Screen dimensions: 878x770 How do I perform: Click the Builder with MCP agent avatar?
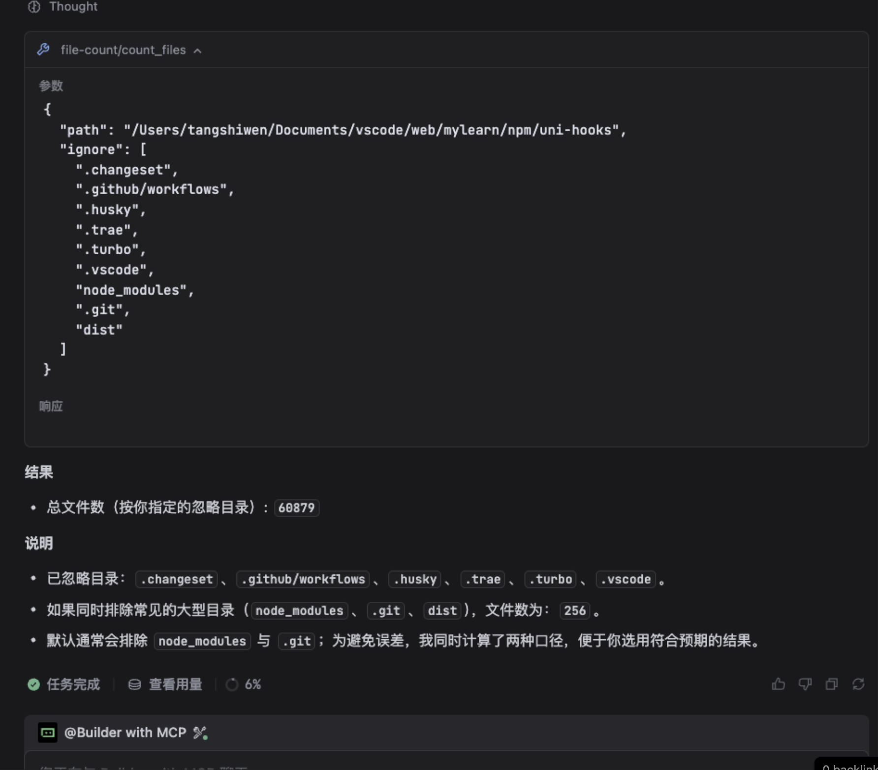point(48,733)
